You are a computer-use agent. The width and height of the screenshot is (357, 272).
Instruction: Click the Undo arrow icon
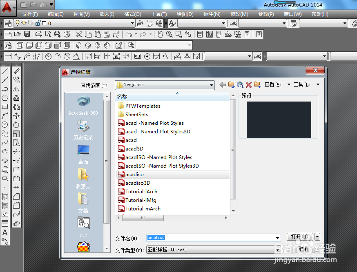[129, 34]
